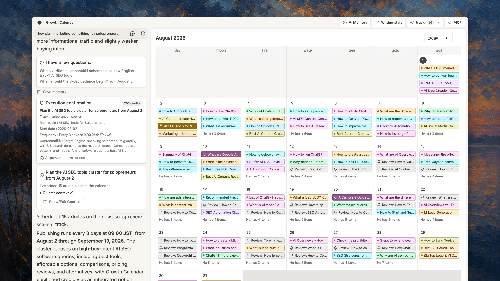Open review event 'Review: SEO Auto...' on day 19
The image size is (500, 281).
308,213
